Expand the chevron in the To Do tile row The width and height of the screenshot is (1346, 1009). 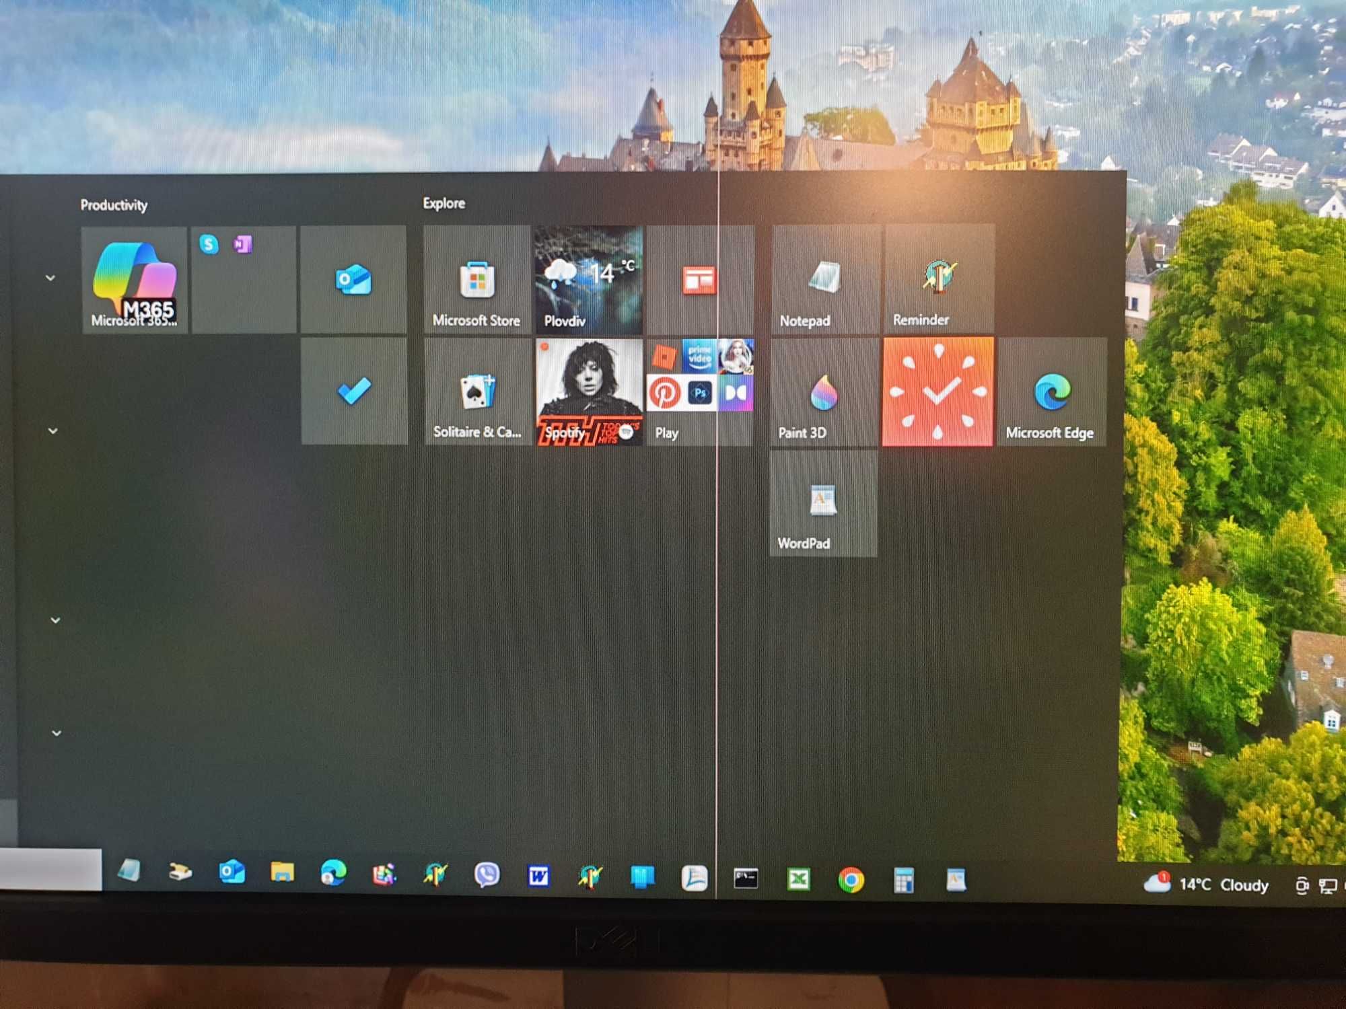click(53, 431)
